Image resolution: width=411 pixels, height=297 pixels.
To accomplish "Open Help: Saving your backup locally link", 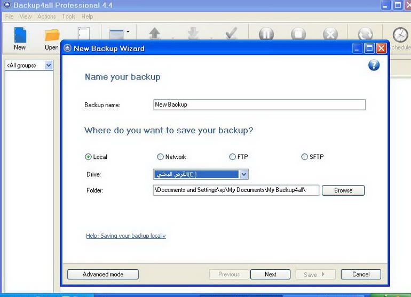I will [x=126, y=236].
